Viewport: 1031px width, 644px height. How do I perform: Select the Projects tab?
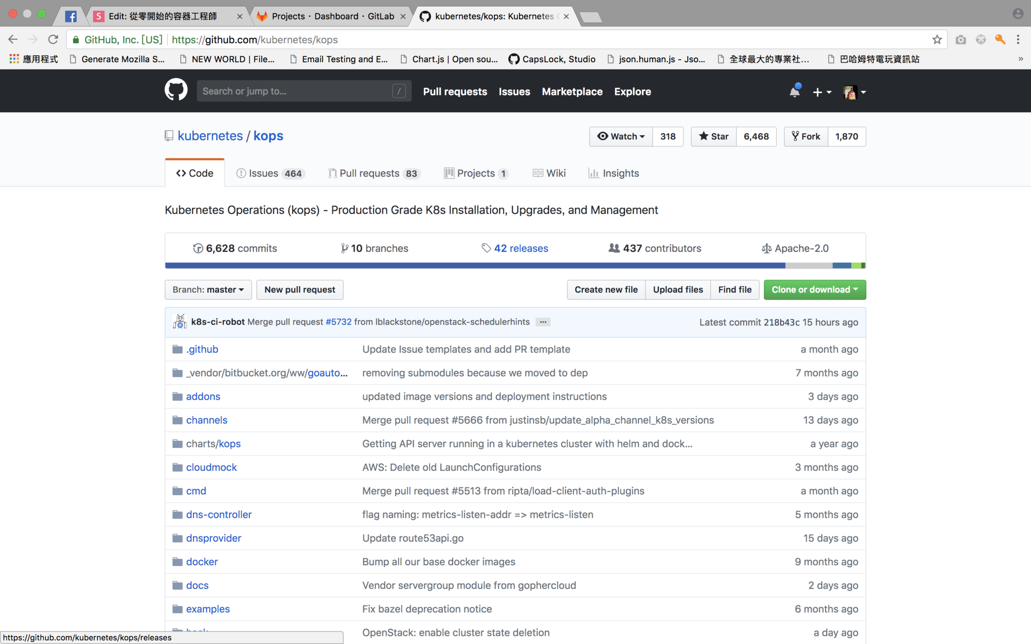[476, 173]
